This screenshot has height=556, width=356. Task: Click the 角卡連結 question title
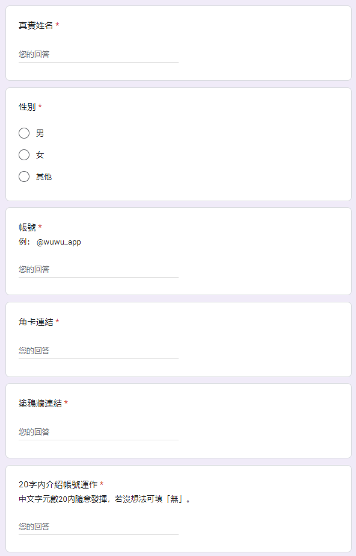coord(35,322)
